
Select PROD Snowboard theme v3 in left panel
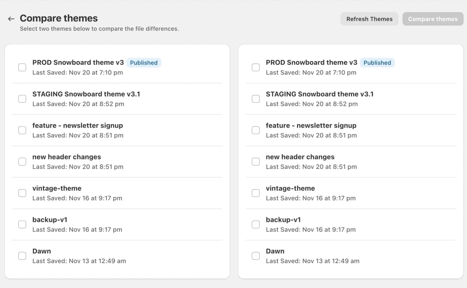pyautogui.click(x=22, y=67)
